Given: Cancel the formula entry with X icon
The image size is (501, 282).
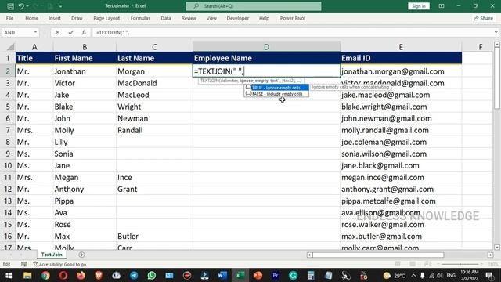Looking at the screenshot, I should pyautogui.click(x=57, y=32).
